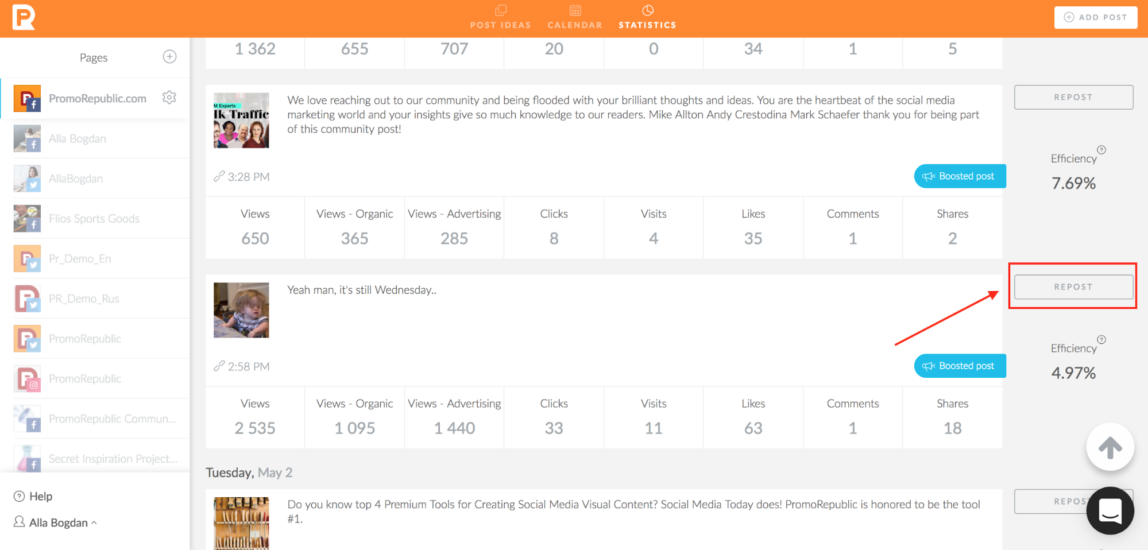Click the Premium Tools post text
The width and height of the screenshot is (1148, 550).
click(634, 512)
